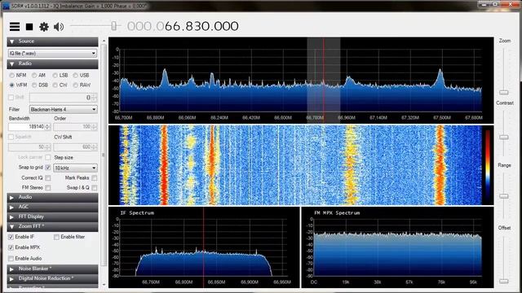Click the frequency display 066.830.000

(x=183, y=26)
